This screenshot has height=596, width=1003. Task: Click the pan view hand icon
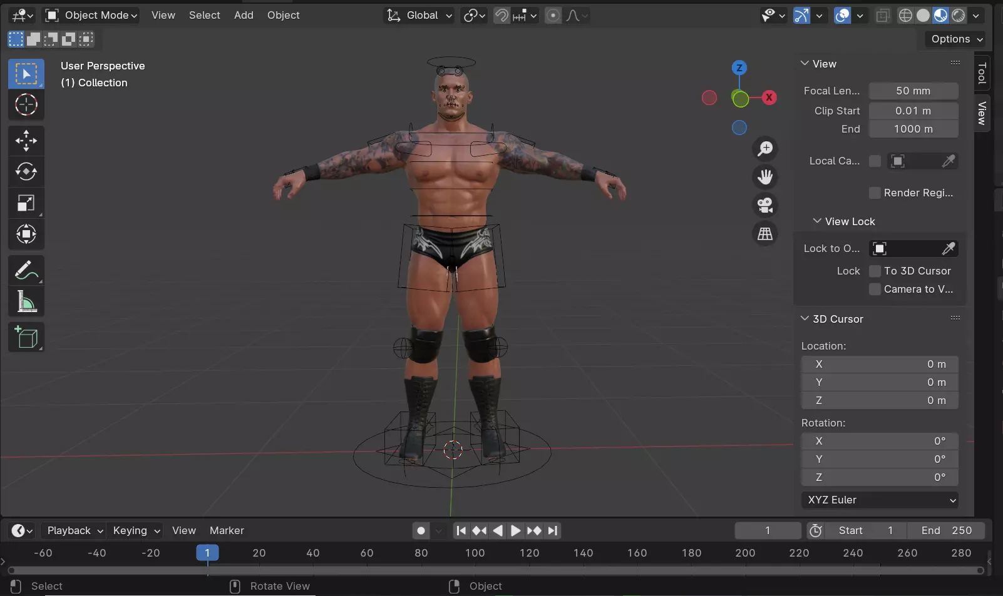click(765, 177)
